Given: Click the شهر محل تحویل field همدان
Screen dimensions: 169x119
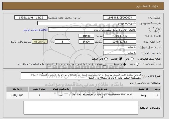Looking at the screenshot, I should (119, 53).
